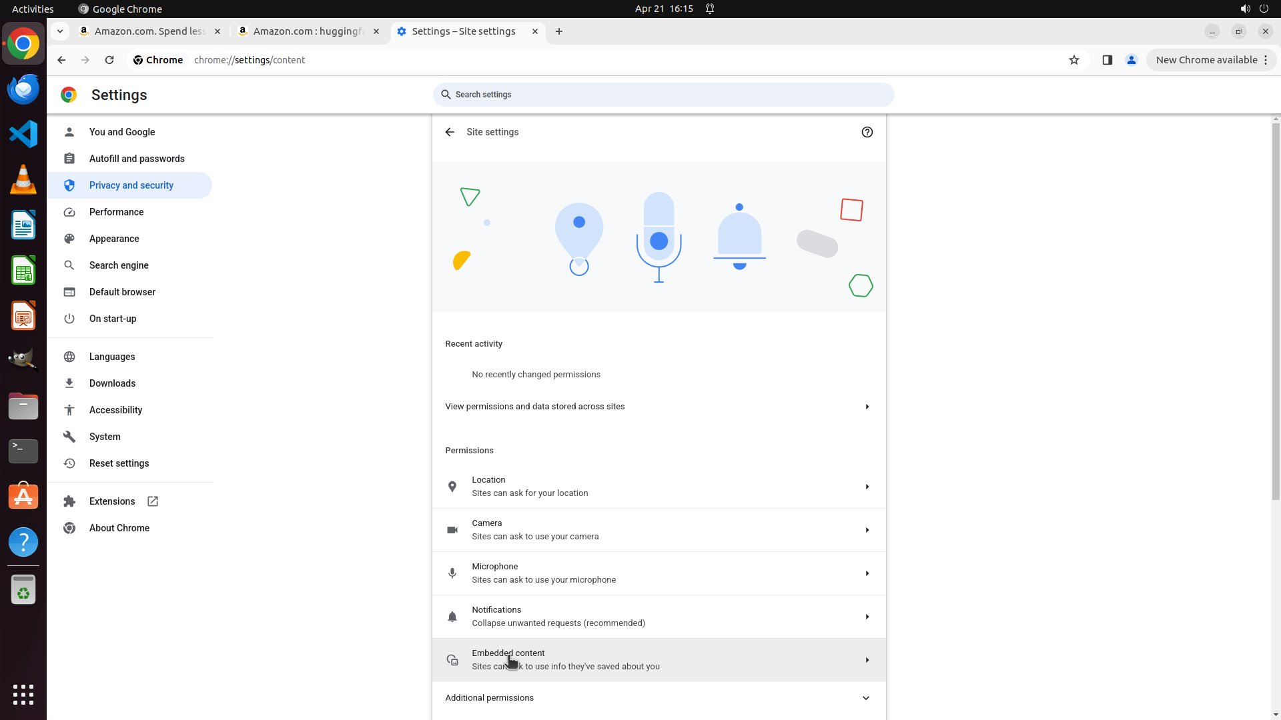
Task: Click the profile avatar icon
Action: coord(1131,60)
